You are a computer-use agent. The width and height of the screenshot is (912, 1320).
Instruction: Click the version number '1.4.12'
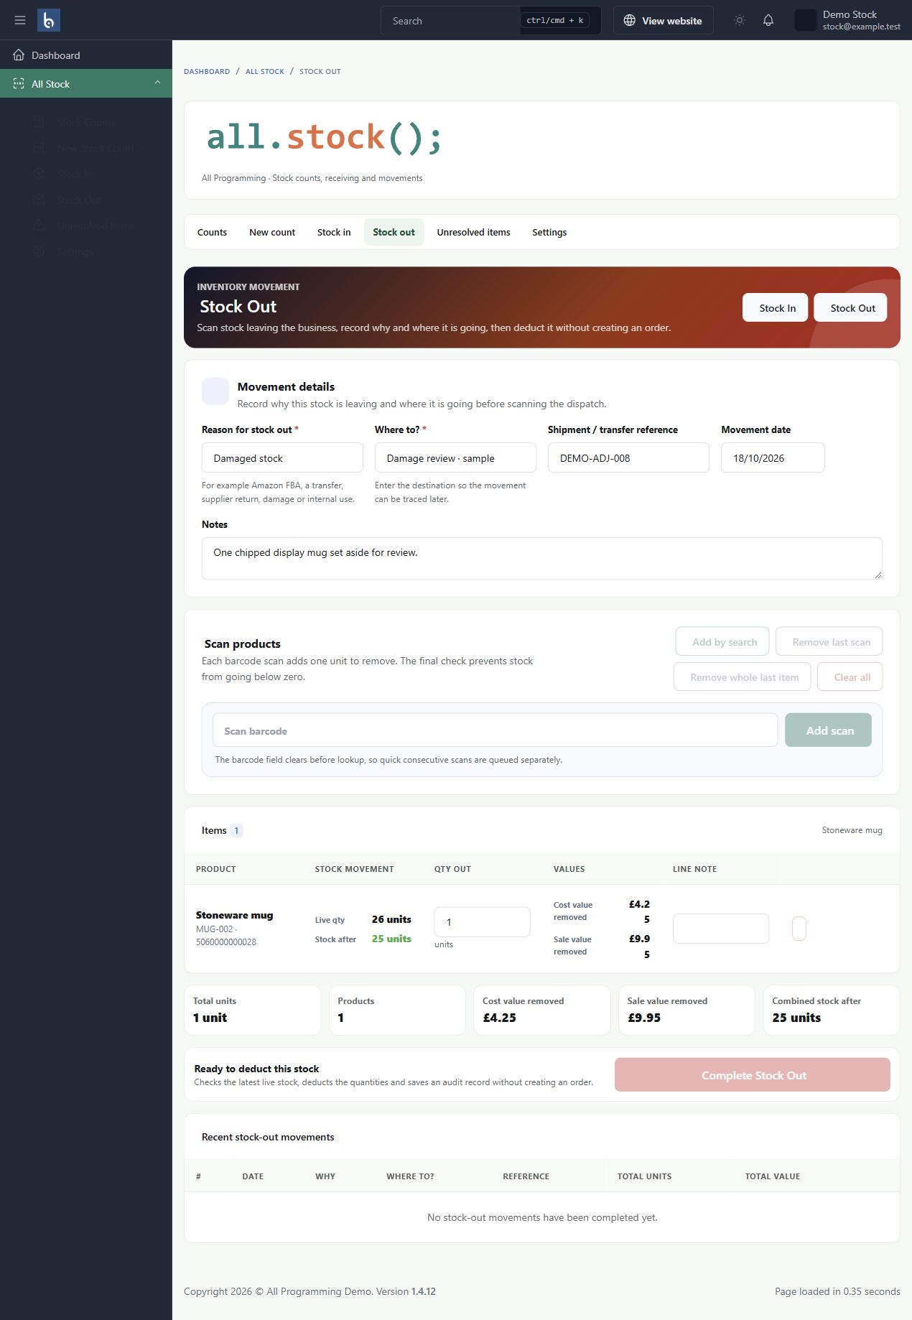tap(424, 1292)
